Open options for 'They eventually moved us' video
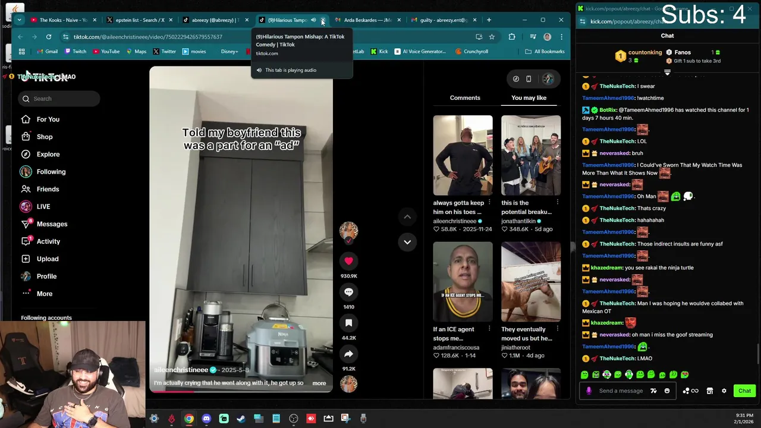Viewport: 761px width, 428px height. 557,329
